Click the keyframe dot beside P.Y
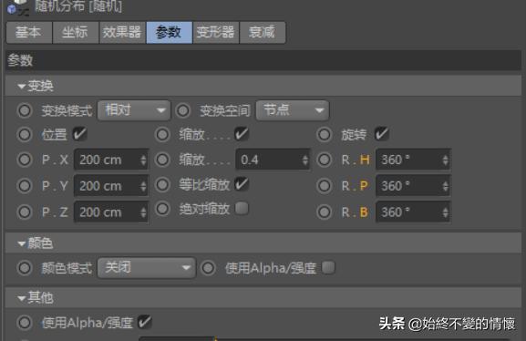The image size is (526, 341). (25, 186)
